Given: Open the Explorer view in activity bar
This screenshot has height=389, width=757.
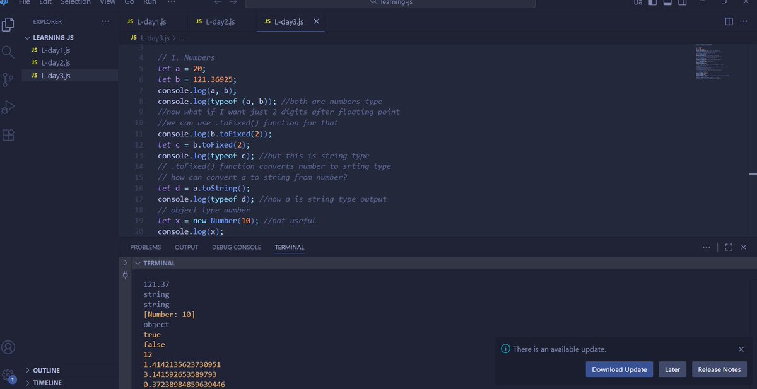Looking at the screenshot, I should (8, 25).
